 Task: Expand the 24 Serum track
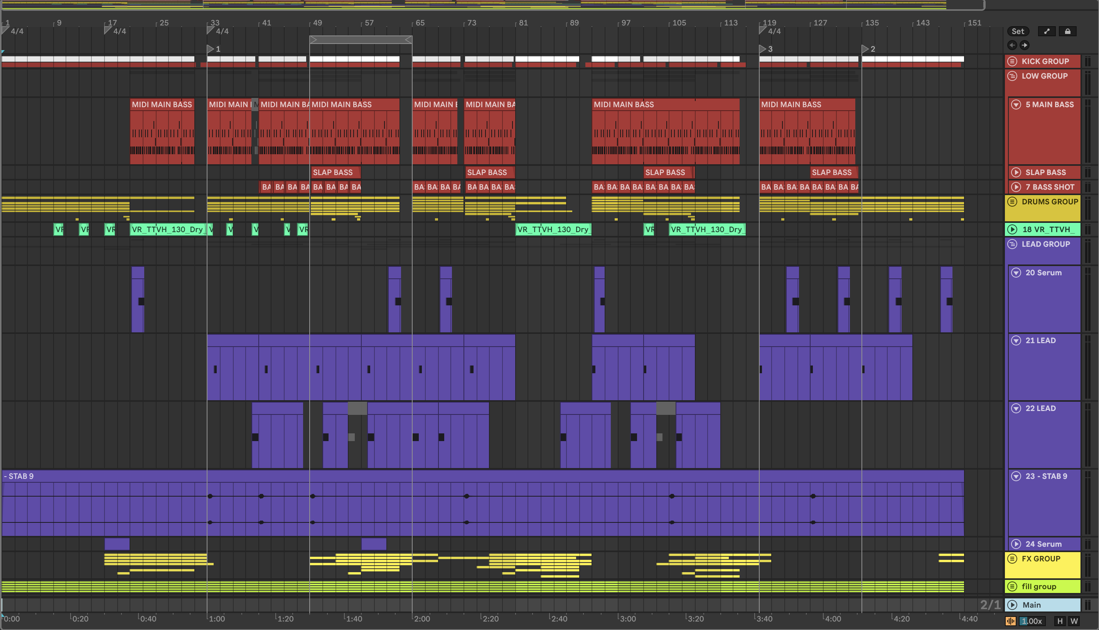click(1016, 544)
